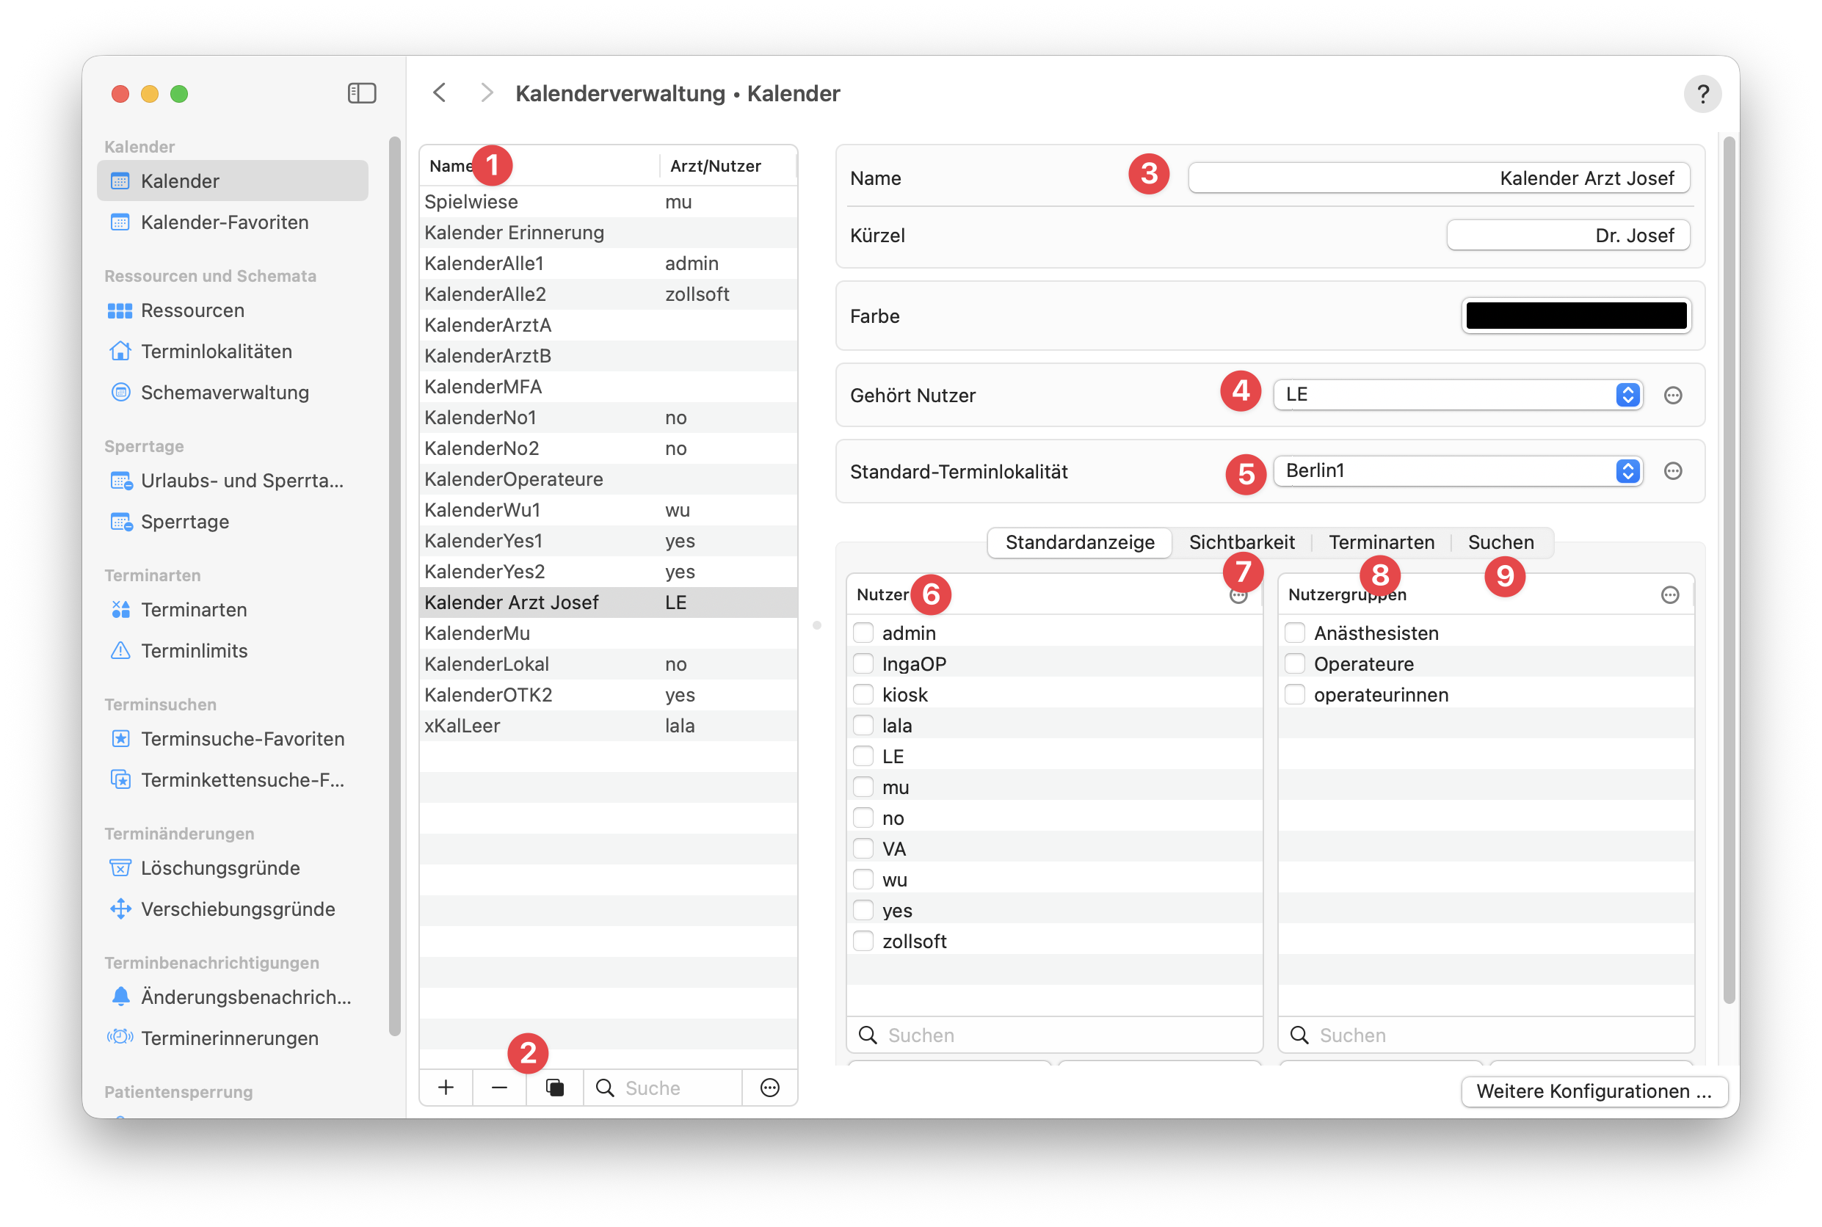1822x1227 pixels.
Task: Toggle the sidebar visibility icon
Action: tap(362, 93)
